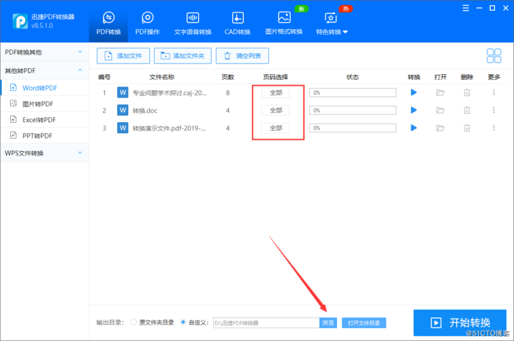
Task: Click the output path input field
Action: pos(266,323)
